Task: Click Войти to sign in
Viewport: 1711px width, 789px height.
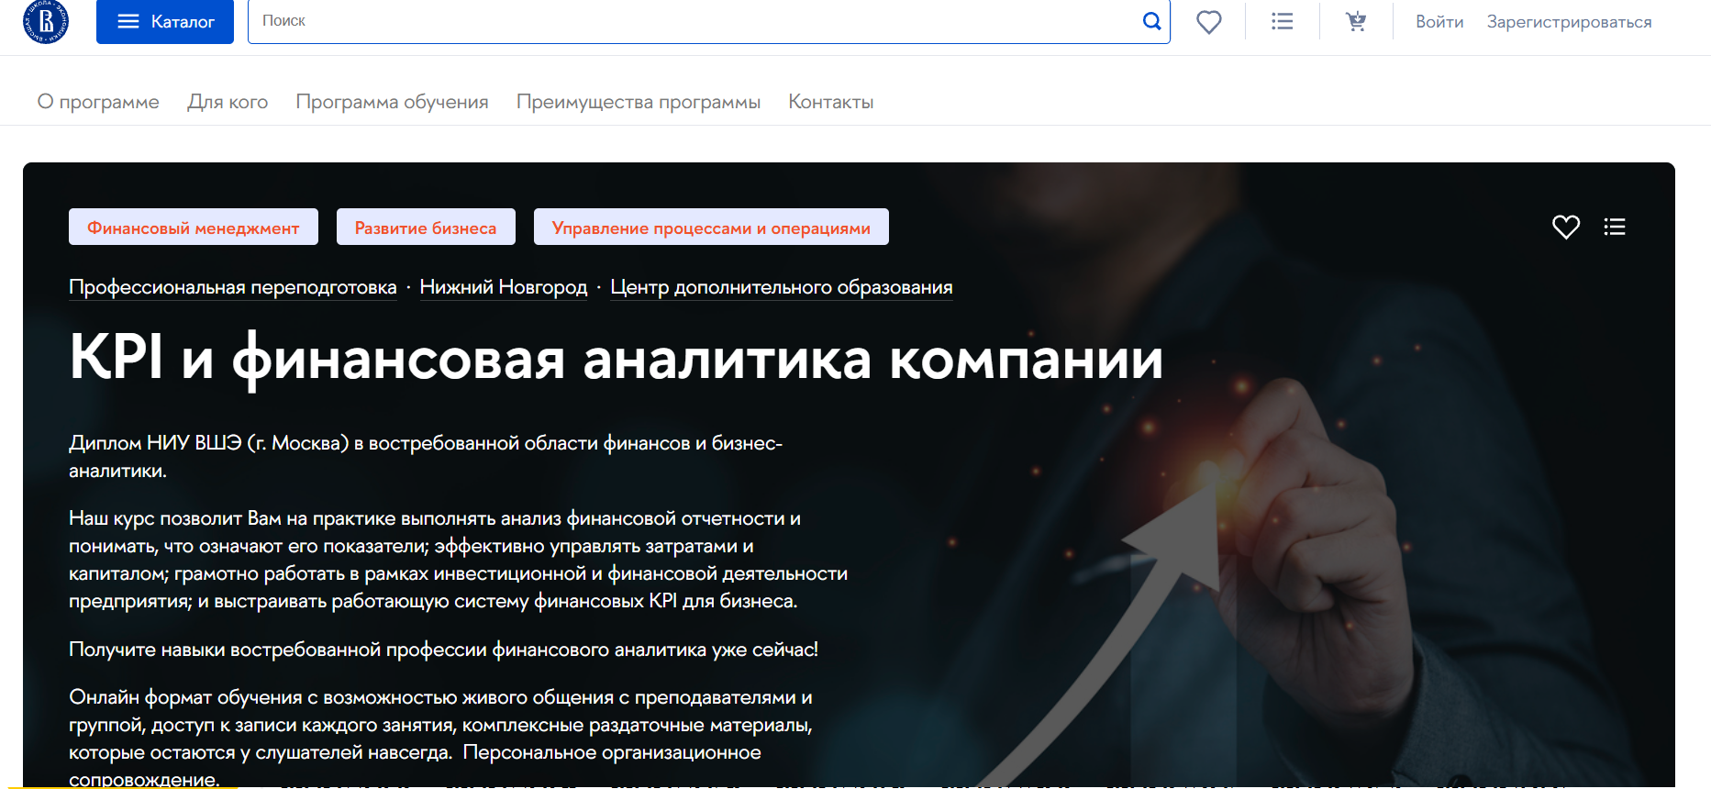Action: pos(1439,22)
